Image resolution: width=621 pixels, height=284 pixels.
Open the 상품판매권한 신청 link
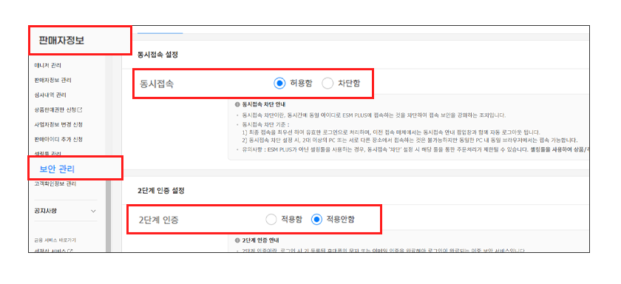coord(55,109)
